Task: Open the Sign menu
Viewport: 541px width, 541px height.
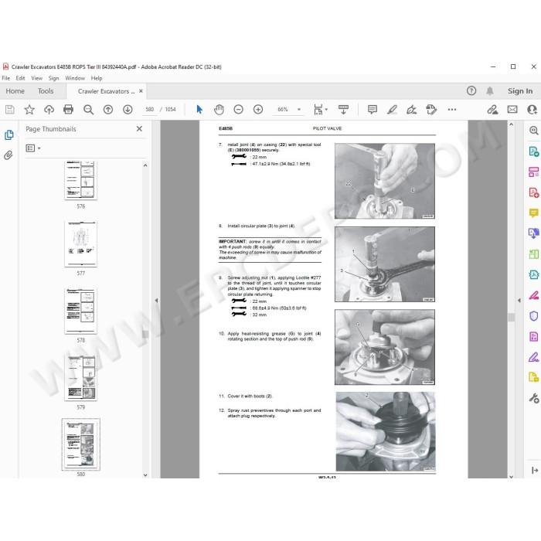Action: point(53,78)
